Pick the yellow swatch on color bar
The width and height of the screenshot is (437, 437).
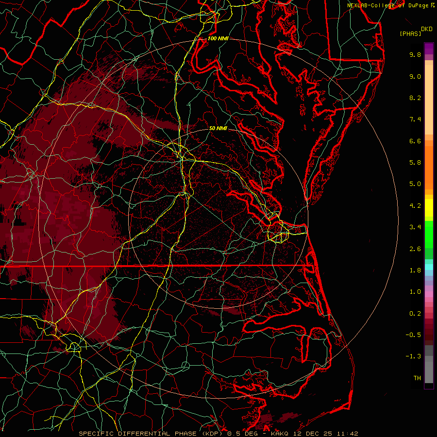click(429, 208)
